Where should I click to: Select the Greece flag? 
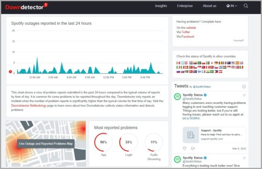220,67
